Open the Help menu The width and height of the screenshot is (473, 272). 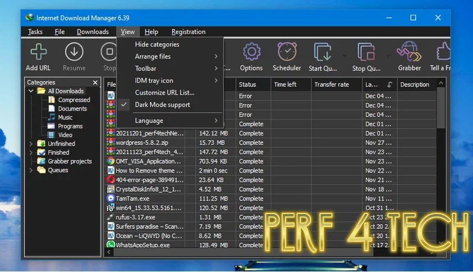(151, 32)
